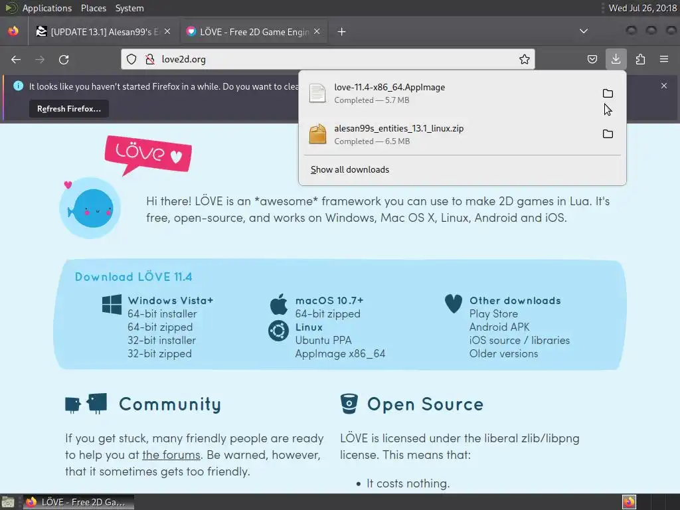Open the extensions puzzle icon
The height and width of the screenshot is (510, 680).
point(640,59)
